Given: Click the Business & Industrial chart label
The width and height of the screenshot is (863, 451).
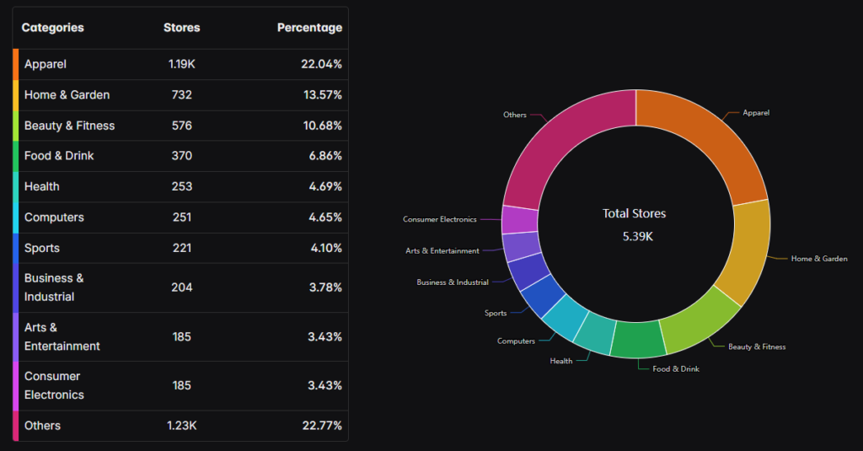Looking at the screenshot, I should [453, 282].
